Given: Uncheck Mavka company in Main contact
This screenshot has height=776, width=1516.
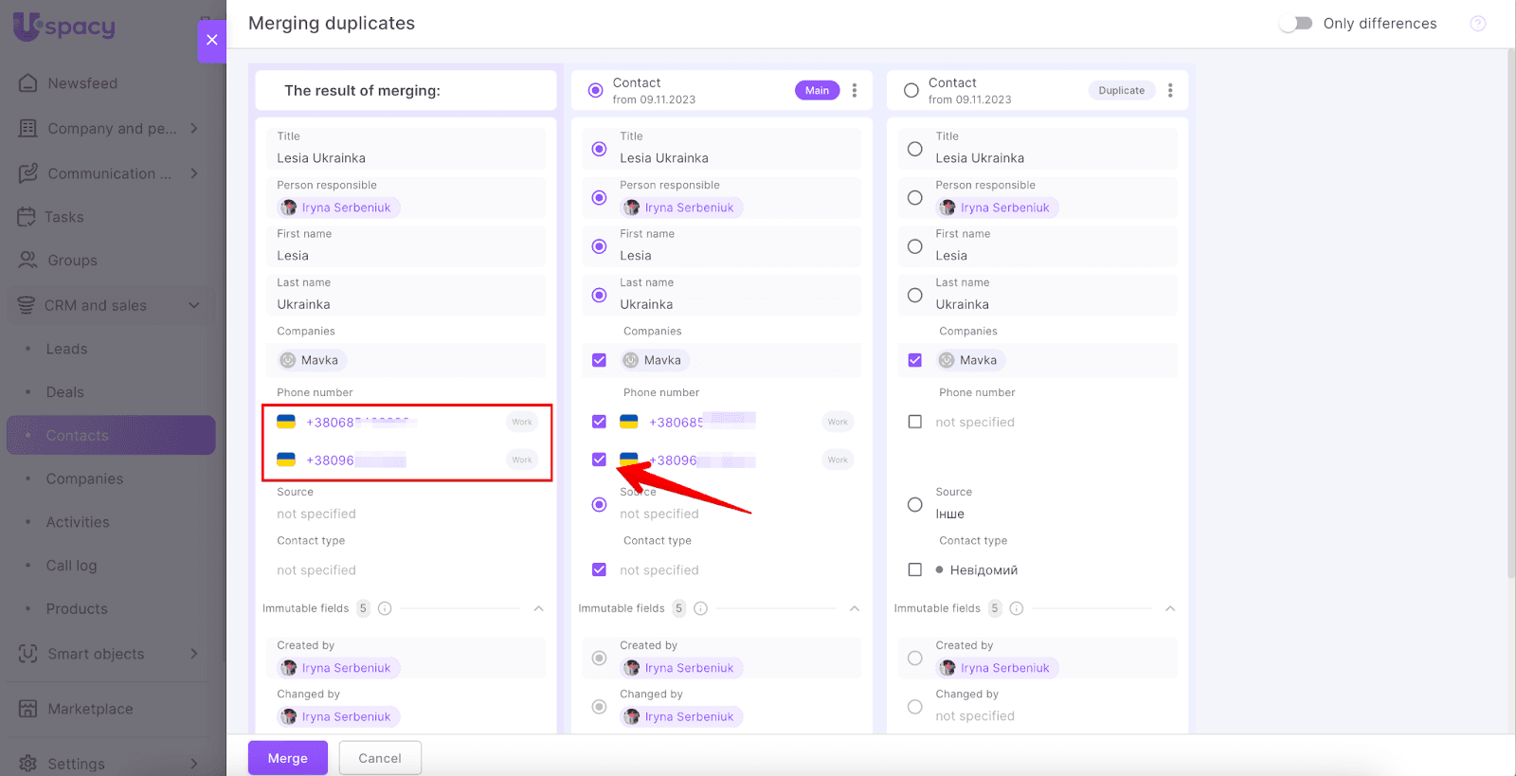Looking at the screenshot, I should tap(599, 360).
